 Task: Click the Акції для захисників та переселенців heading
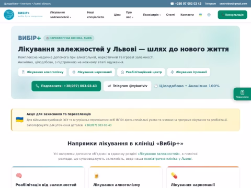pyautogui.click(x=59, y=114)
